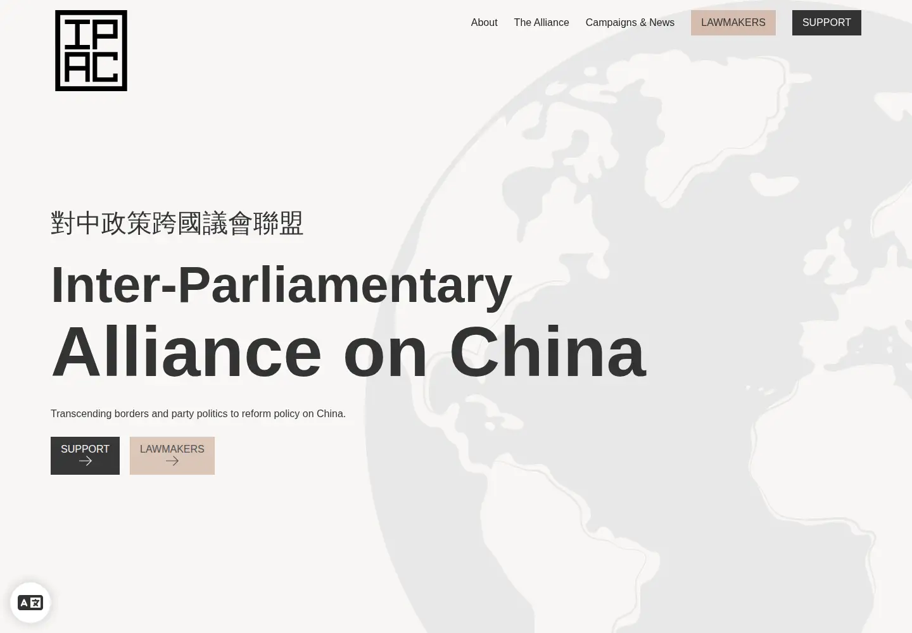Go to Campaigns & News
Image resolution: width=912 pixels, height=633 pixels.
click(630, 23)
